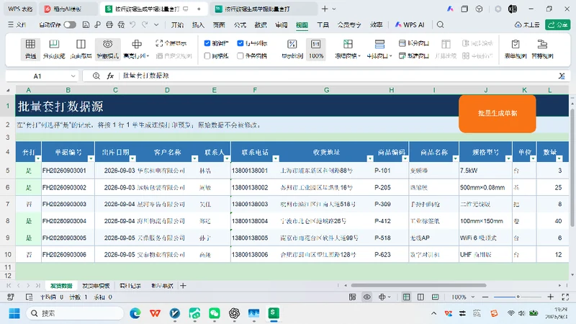Click the normal view grid icon in status bar

point(406,297)
